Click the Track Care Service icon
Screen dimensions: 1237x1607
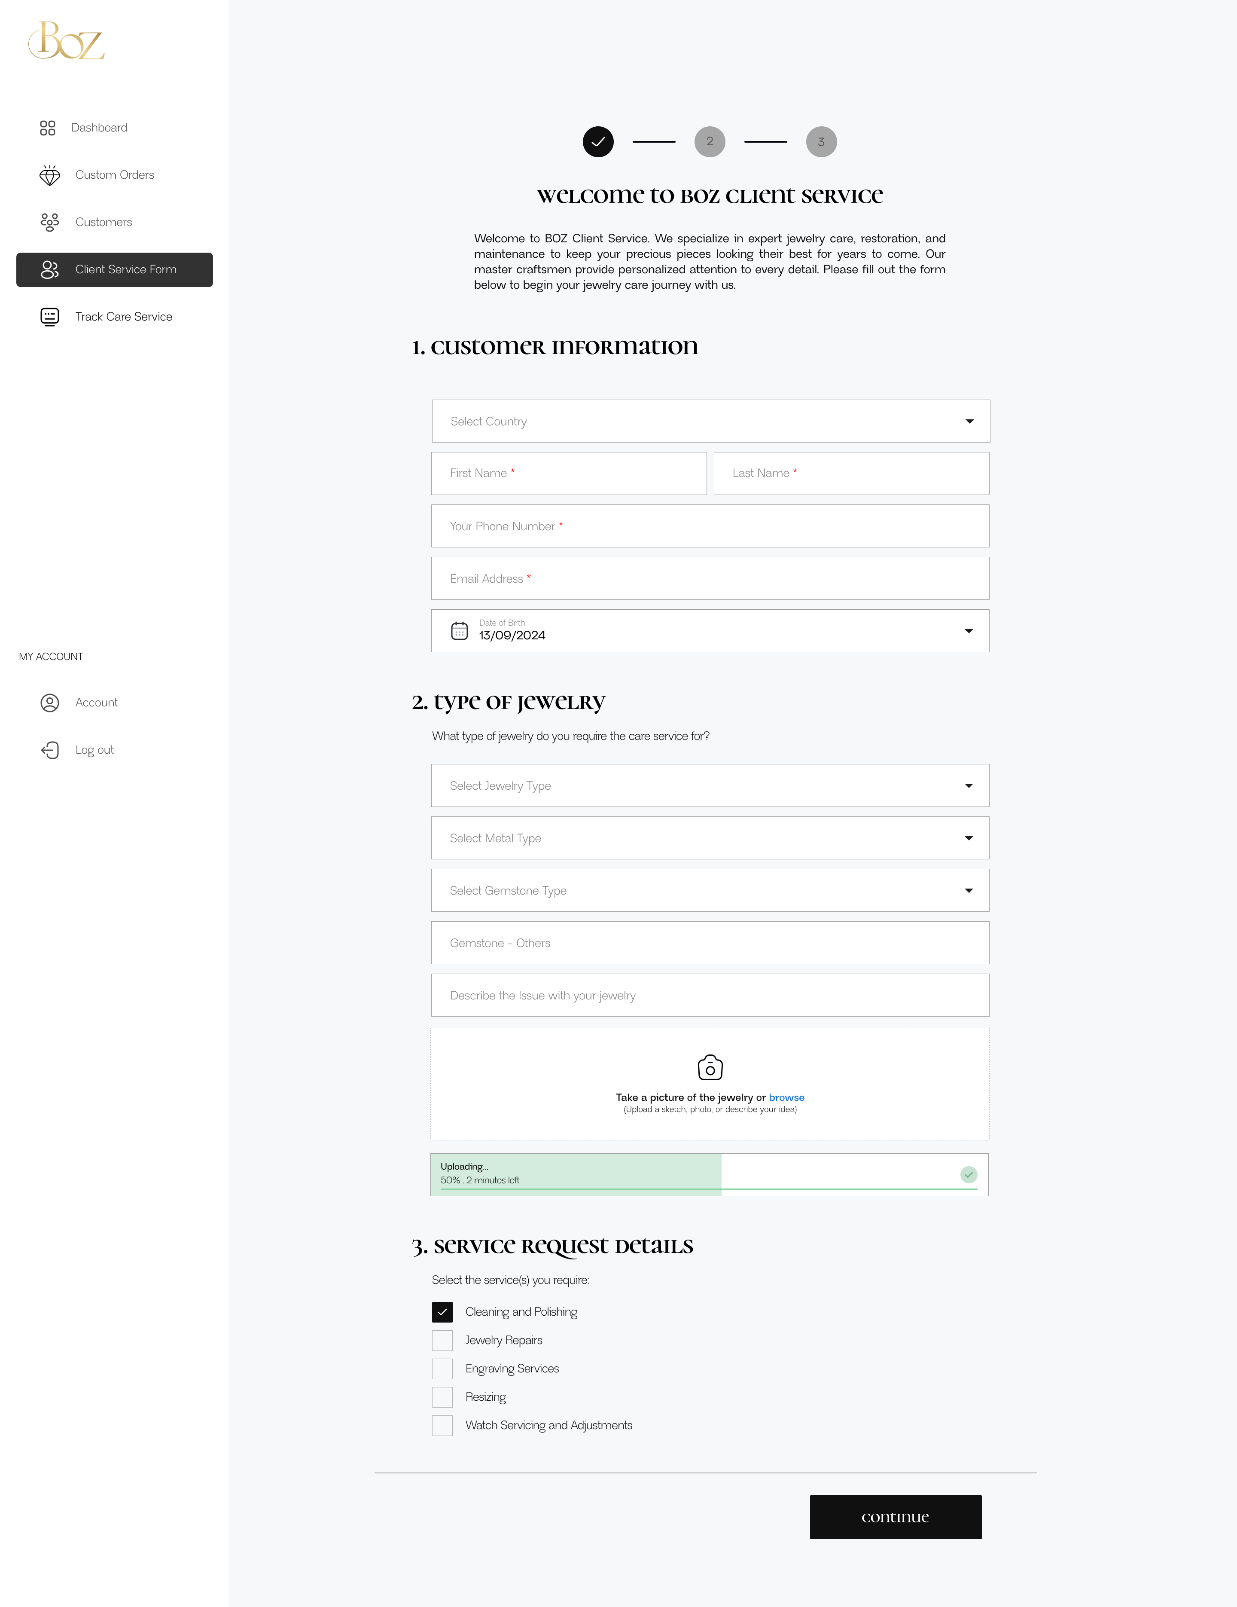(49, 317)
